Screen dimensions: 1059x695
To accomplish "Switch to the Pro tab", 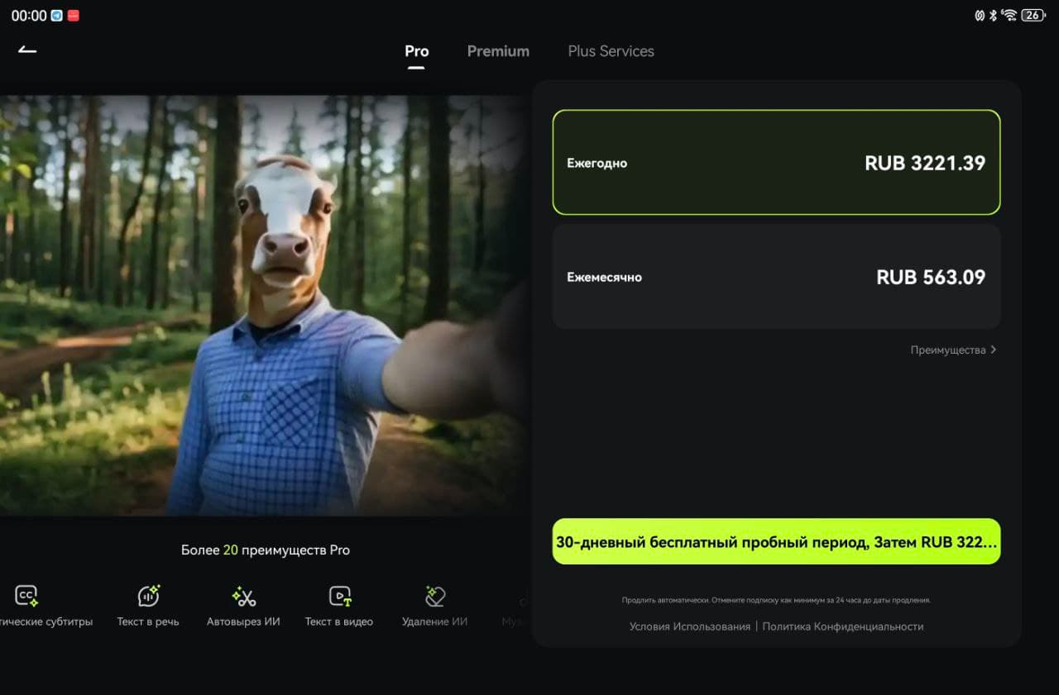I will [416, 51].
